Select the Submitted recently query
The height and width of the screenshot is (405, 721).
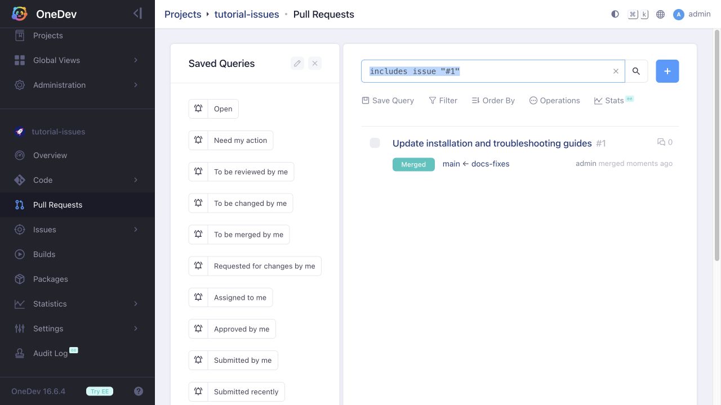pos(246,392)
